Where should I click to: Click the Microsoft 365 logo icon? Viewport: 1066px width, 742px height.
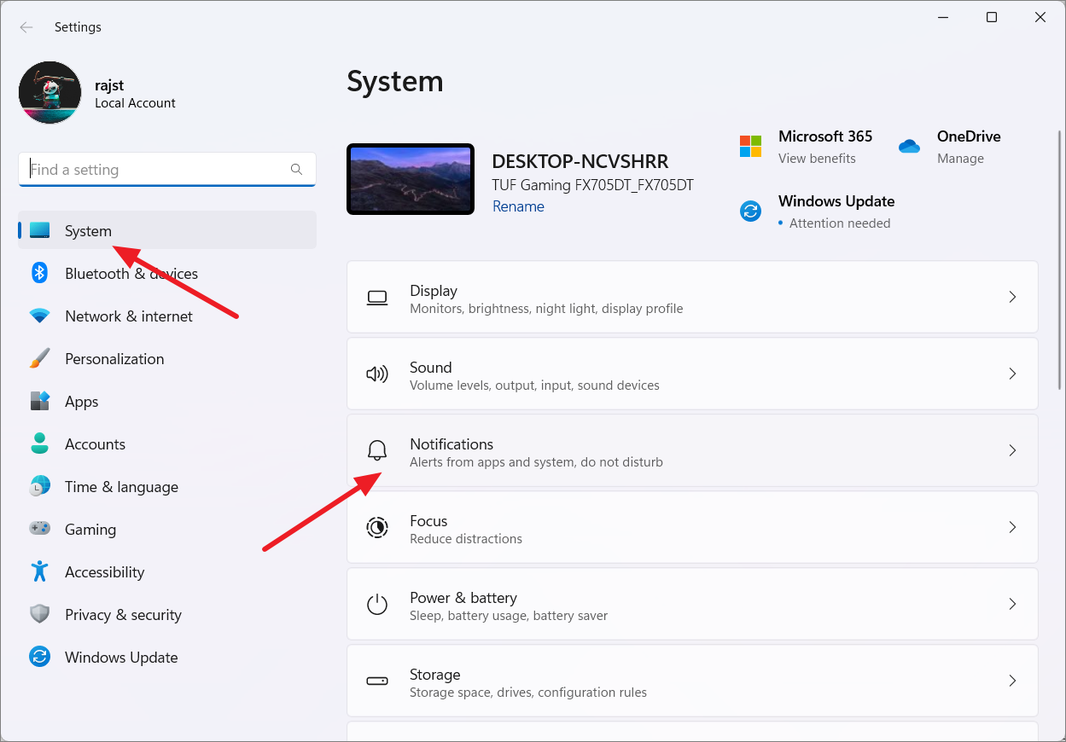750,147
